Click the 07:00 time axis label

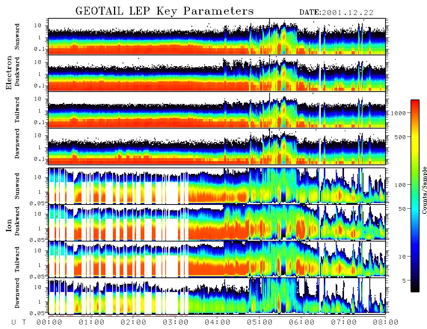344,322
